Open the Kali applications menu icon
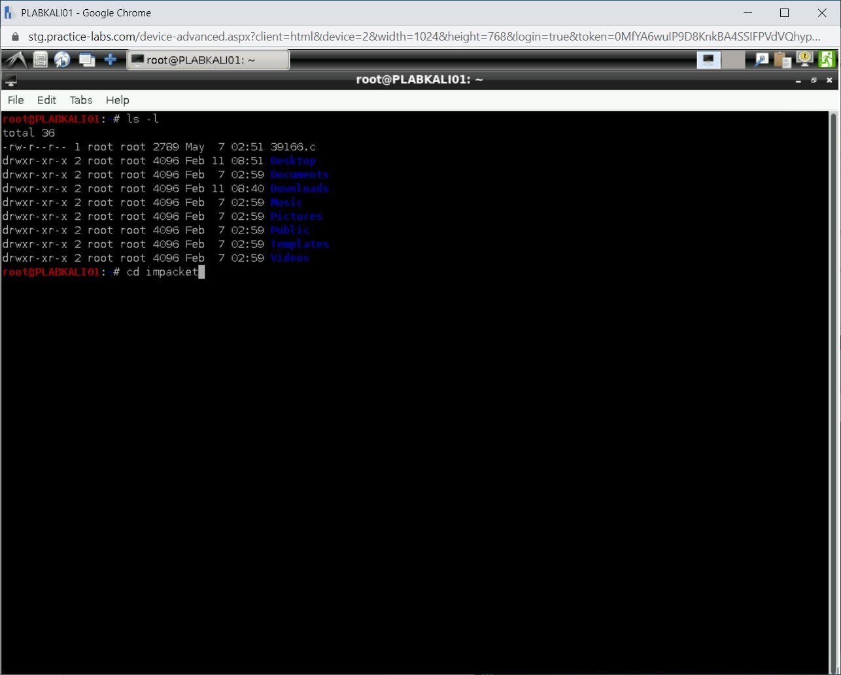 pyautogui.click(x=16, y=60)
